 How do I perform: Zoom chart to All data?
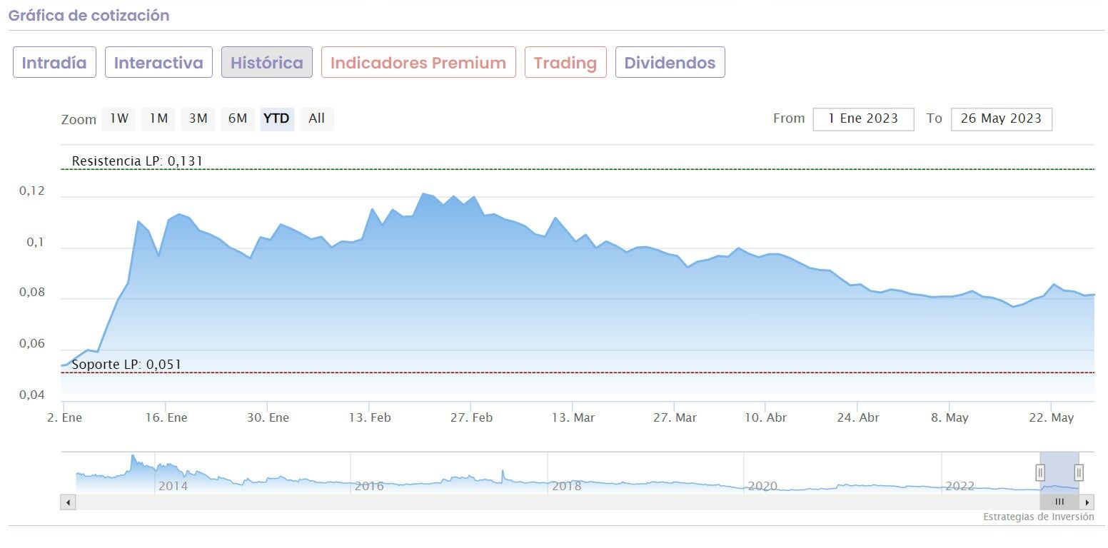coord(316,118)
